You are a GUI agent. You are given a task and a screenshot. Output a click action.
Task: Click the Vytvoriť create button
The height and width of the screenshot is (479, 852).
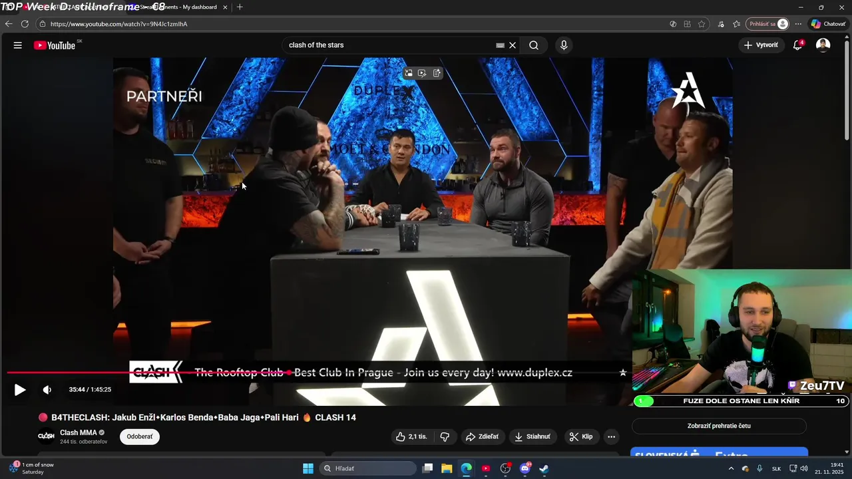point(761,45)
